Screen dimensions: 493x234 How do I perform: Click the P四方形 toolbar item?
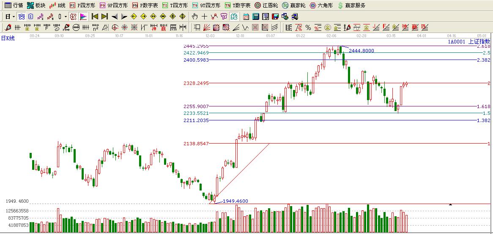click(82, 5)
